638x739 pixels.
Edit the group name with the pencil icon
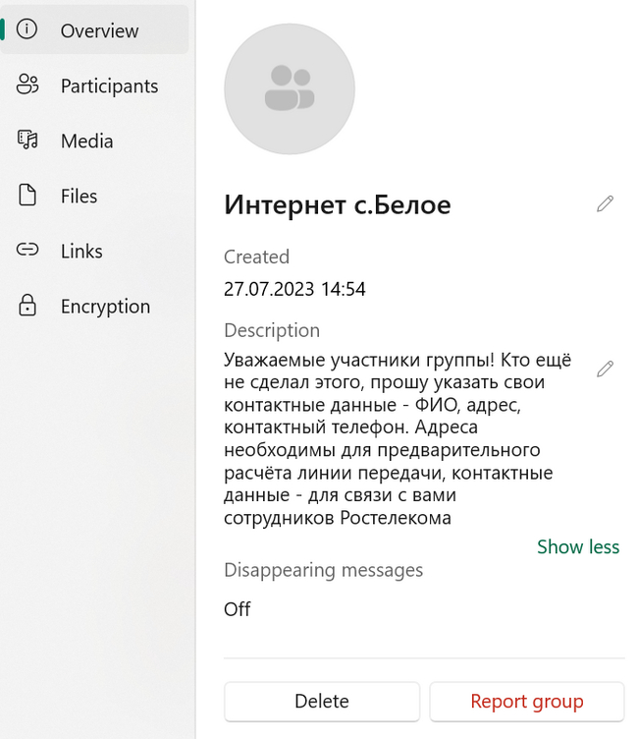point(605,203)
